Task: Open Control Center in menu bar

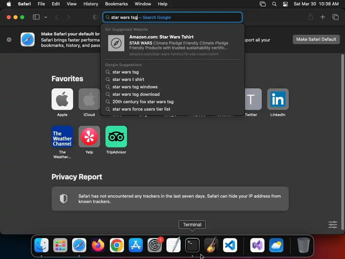Action: 285,4
